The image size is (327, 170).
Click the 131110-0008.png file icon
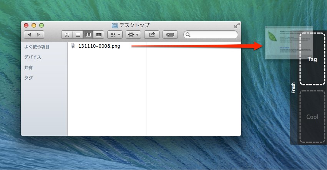(x=73, y=46)
